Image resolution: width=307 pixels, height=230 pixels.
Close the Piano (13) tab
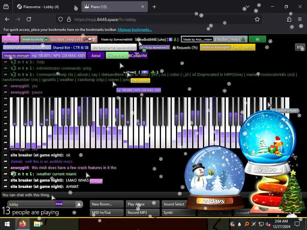(143, 7)
